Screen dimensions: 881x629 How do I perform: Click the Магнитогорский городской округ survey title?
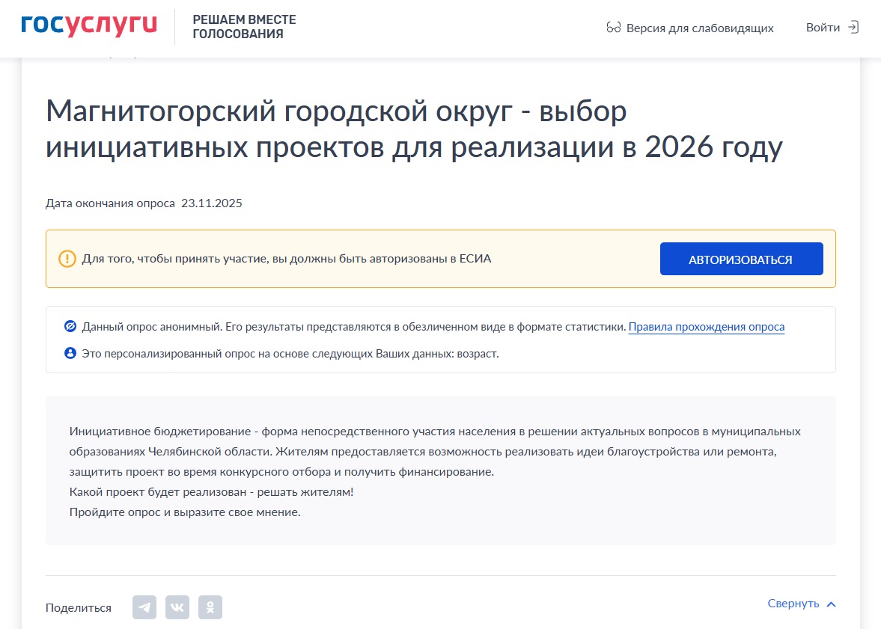[414, 129]
